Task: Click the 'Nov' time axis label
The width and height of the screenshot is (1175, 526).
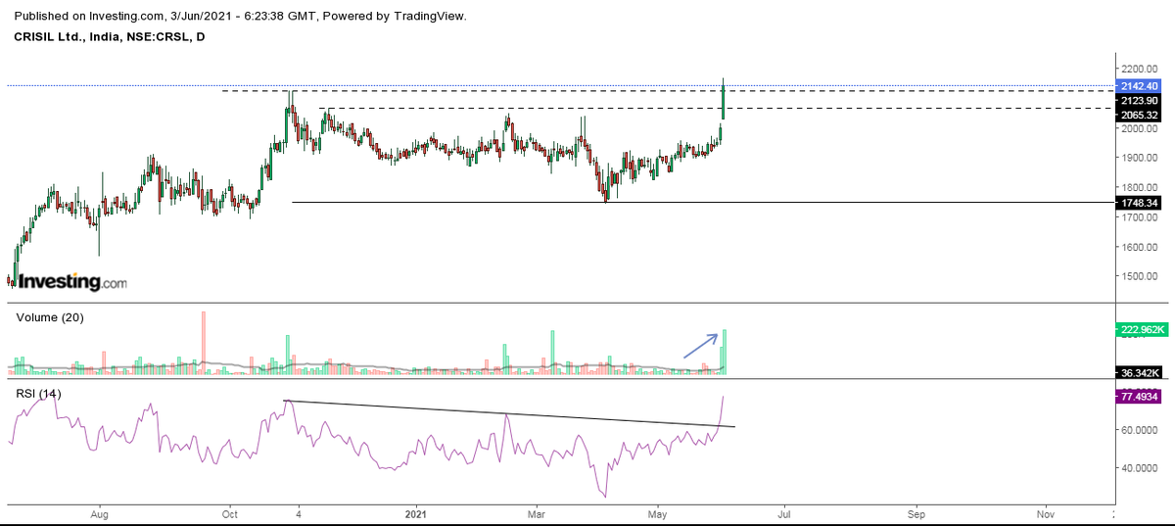Action: point(1045,512)
